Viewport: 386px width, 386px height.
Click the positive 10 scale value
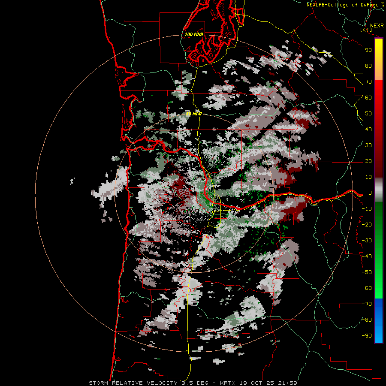(x=368, y=177)
